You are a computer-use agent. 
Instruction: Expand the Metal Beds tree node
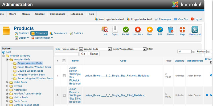point(7,82)
